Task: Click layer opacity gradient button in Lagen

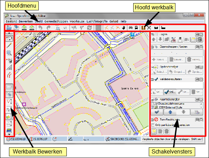Action: point(180,39)
